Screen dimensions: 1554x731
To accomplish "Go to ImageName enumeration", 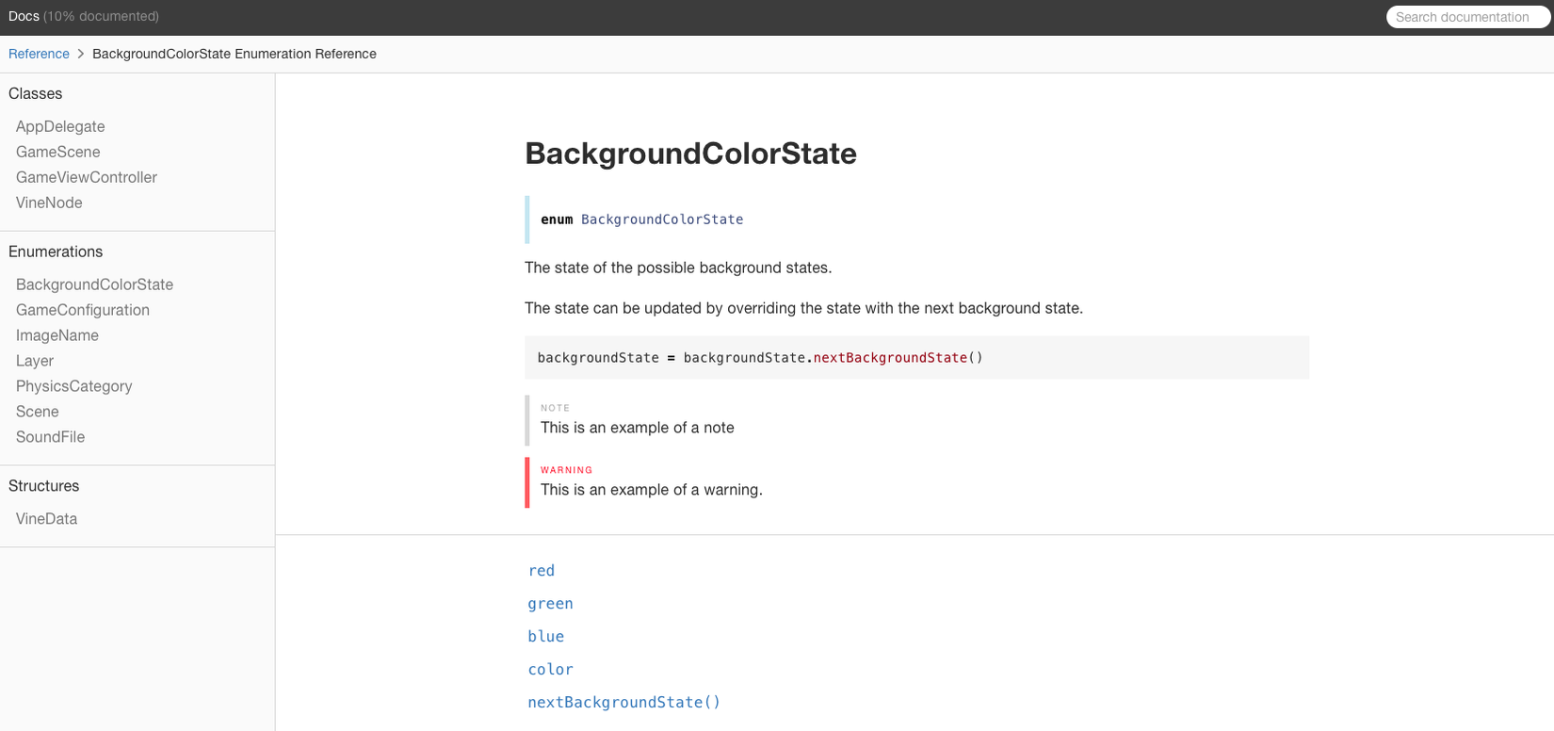I will [x=57, y=335].
